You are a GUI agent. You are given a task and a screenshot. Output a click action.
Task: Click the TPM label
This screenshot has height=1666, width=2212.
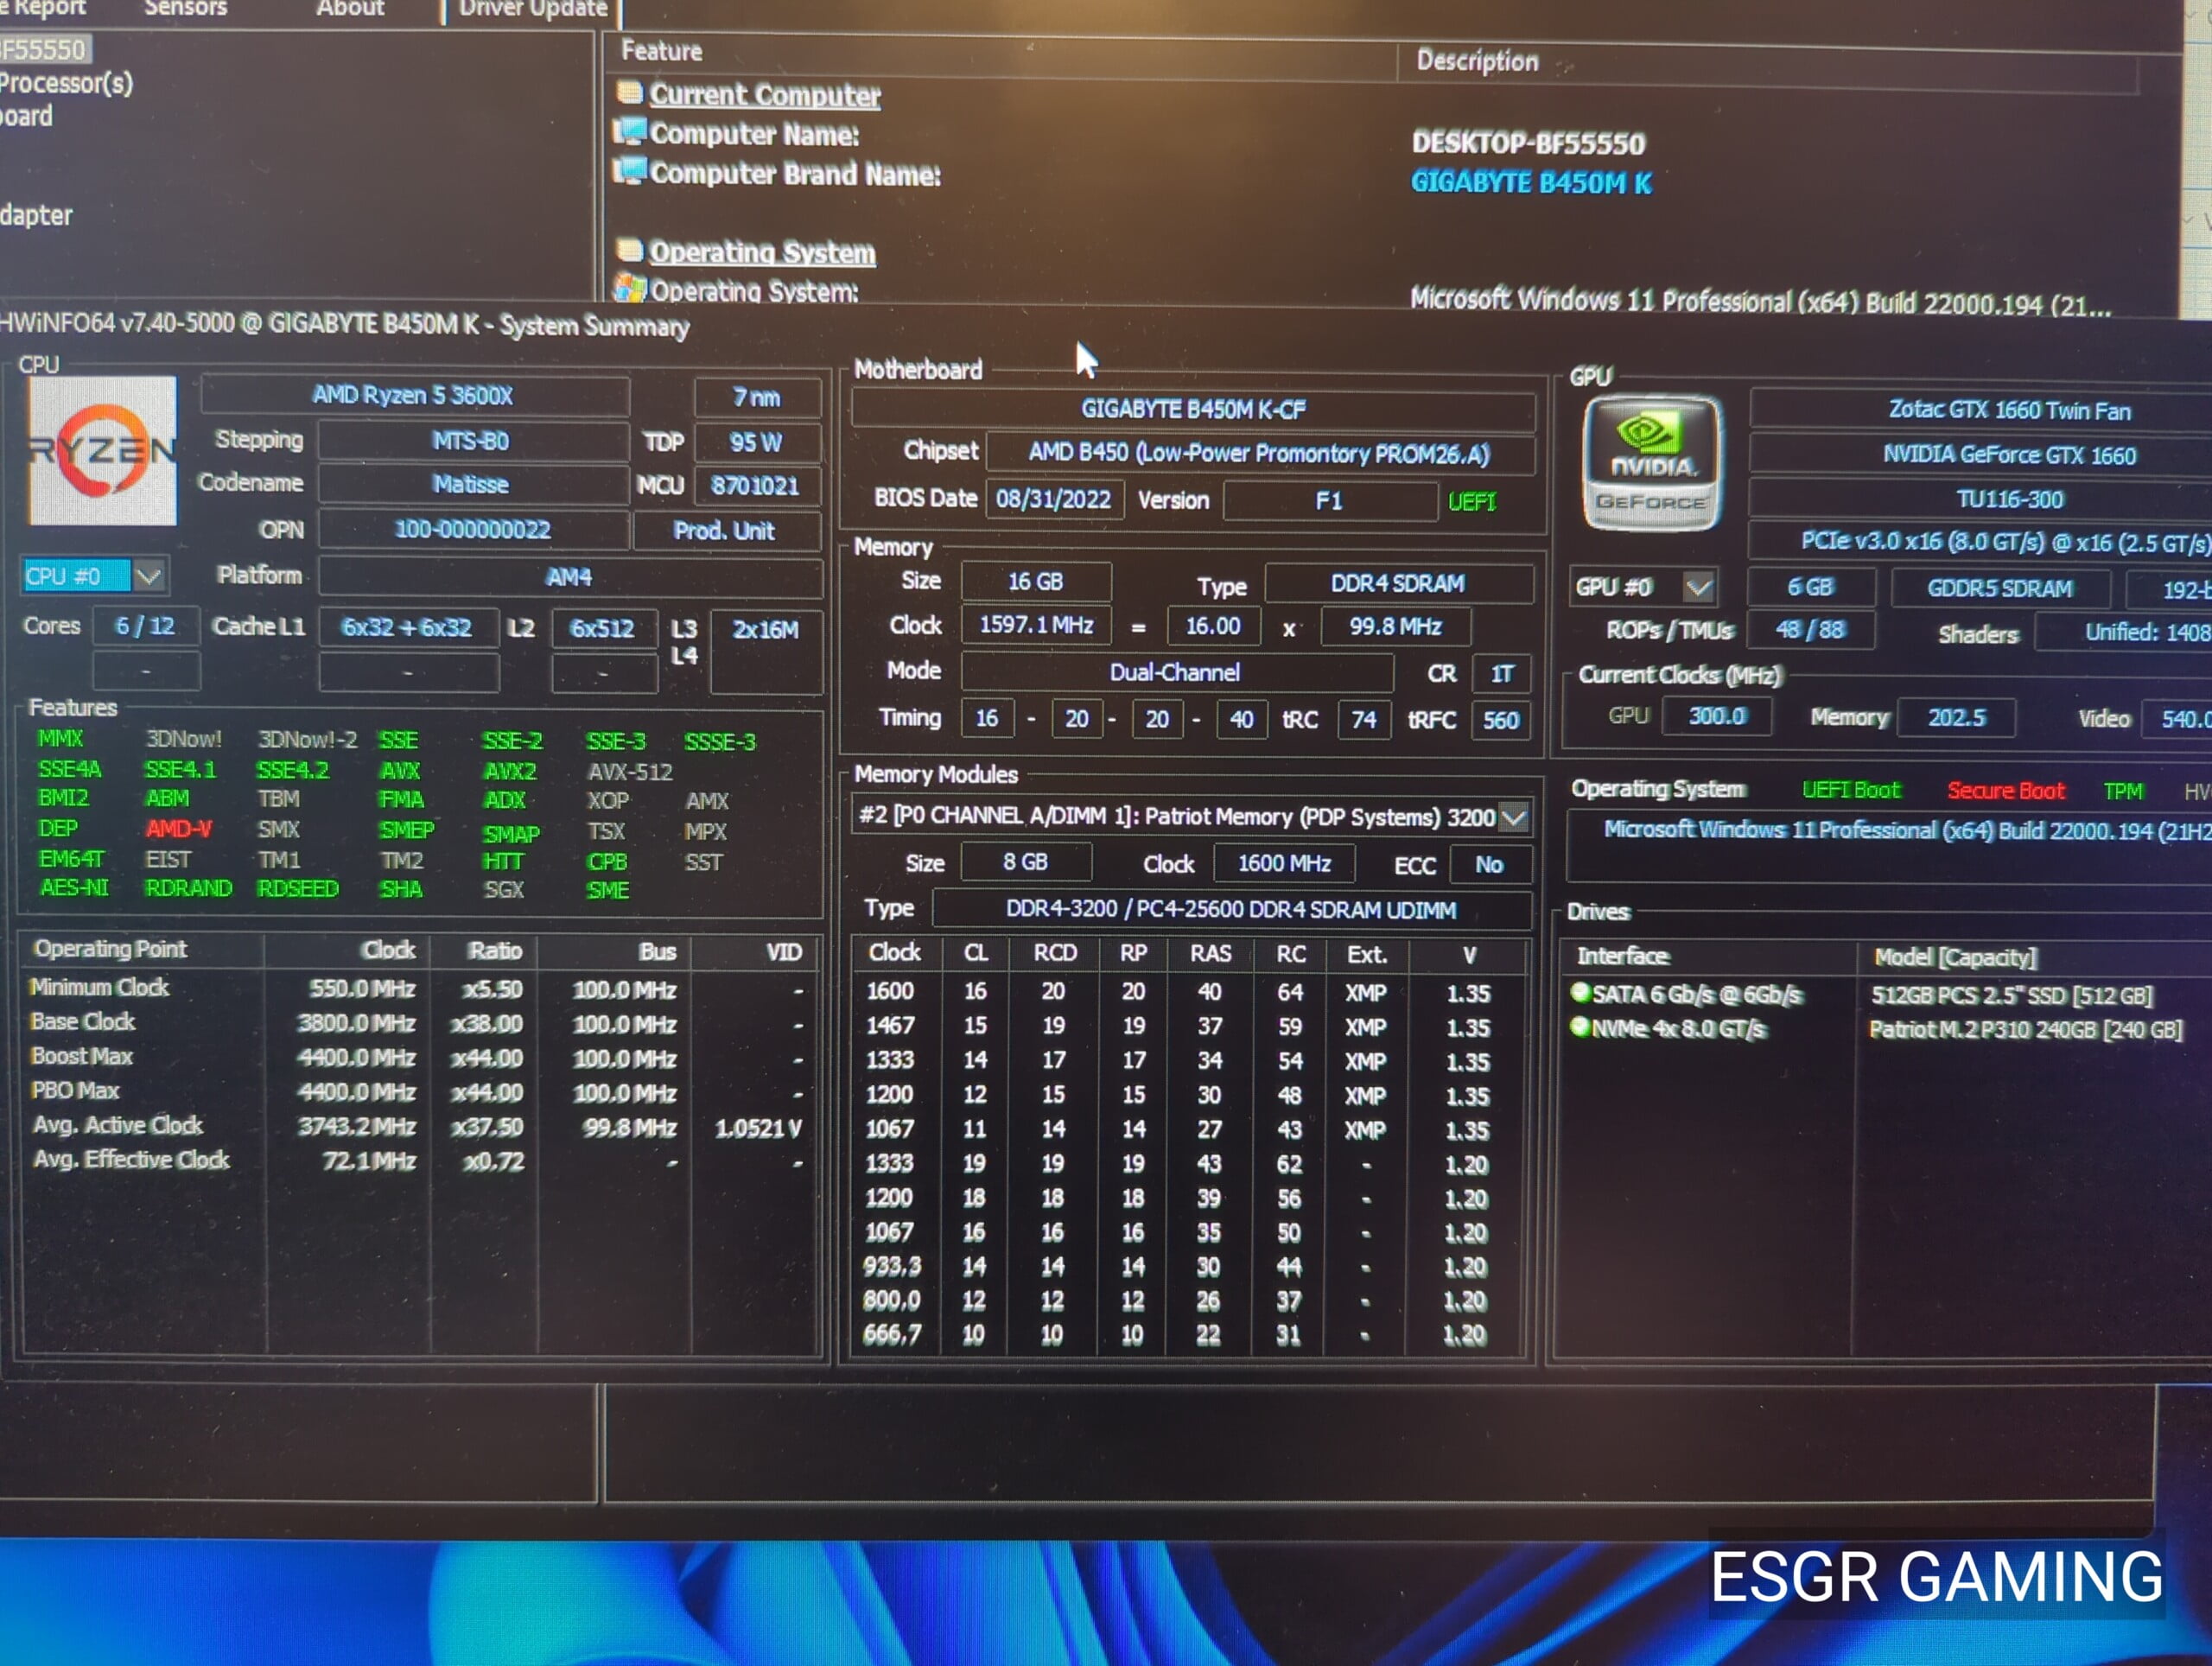(x=2122, y=792)
